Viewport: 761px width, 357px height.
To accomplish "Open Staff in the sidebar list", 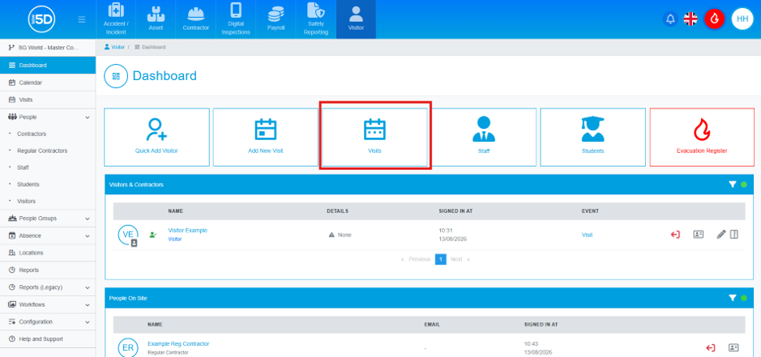I will click(23, 168).
